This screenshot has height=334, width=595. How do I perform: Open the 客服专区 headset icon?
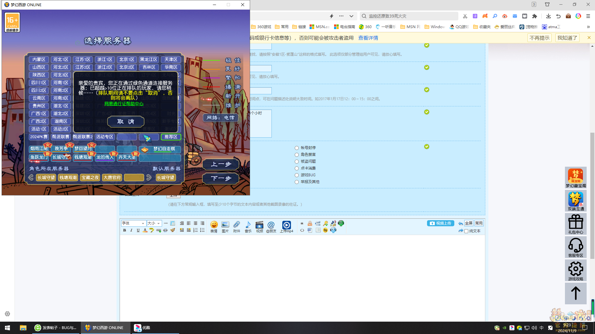576,247
